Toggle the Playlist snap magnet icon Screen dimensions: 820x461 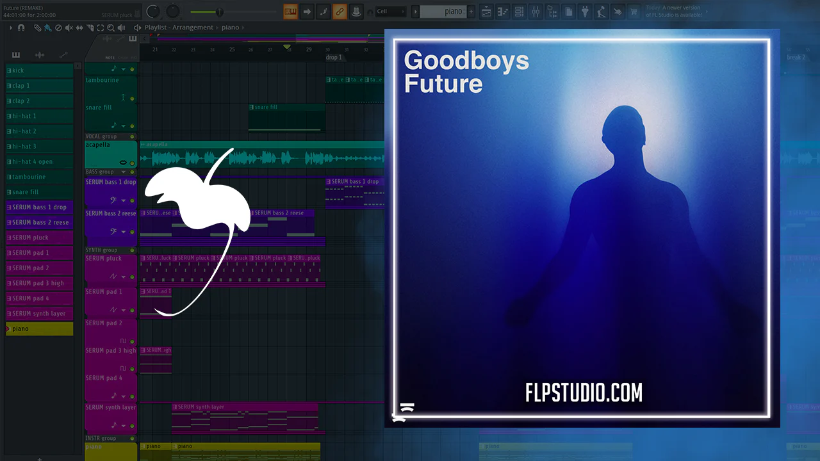point(21,28)
